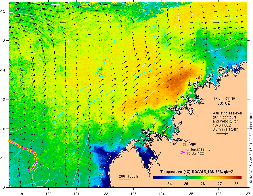The image size is (253, 196).
Task: Click the velocity scale reference arrow
Action: click(x=222, y=133)
